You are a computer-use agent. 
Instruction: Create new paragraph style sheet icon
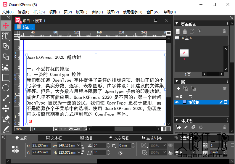[178, 127]
